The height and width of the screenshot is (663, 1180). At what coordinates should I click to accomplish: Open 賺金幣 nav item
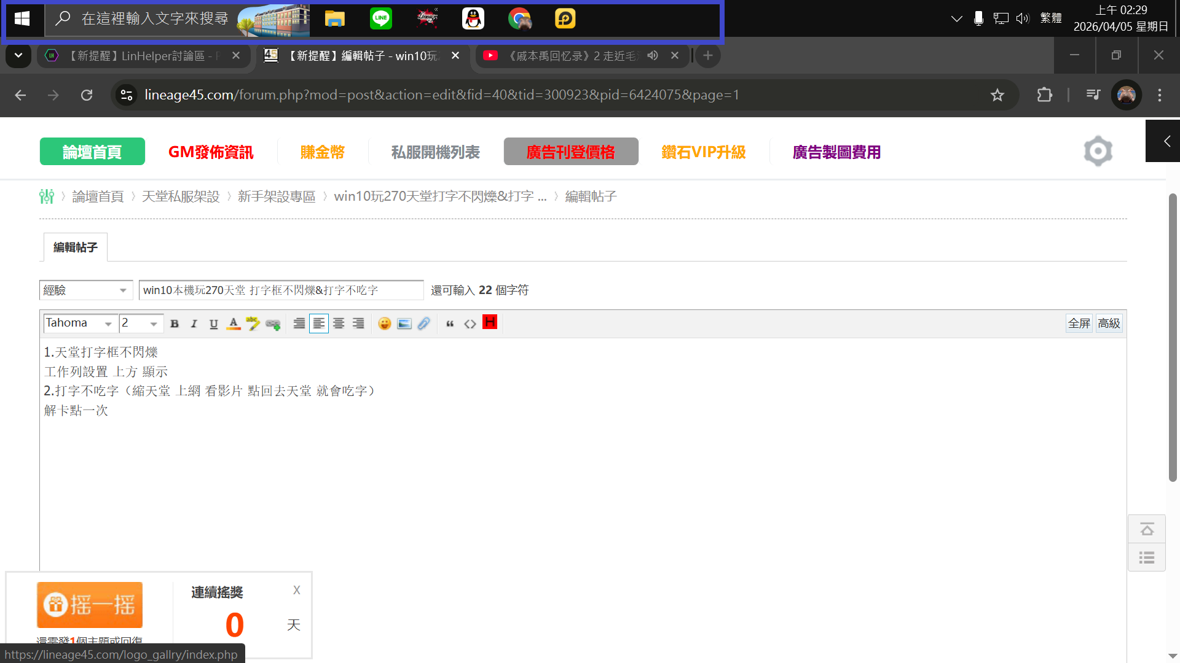pyautogui.click(x=323, y=152)
